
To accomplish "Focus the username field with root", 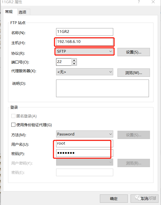I will tap(85, 144).
